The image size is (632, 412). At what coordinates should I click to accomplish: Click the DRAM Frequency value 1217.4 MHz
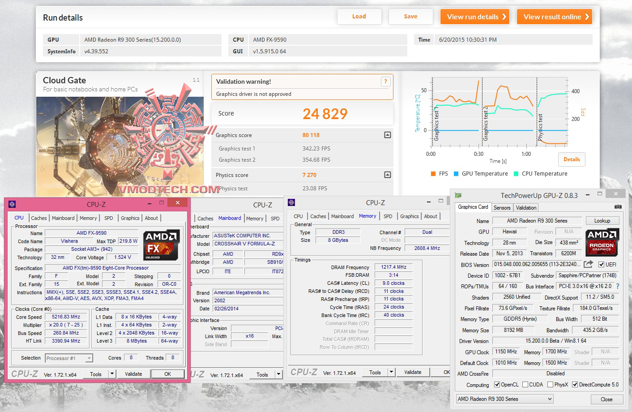coord(393,267)
